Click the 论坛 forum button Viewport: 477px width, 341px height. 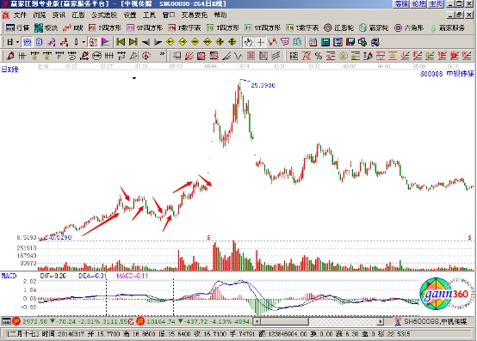419,3
